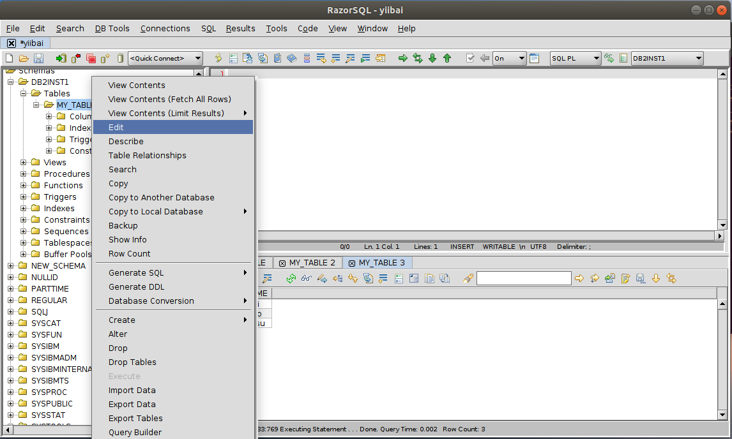Click the Open File folder icon
The image size is (732, 439).
(x=24, y=58)
